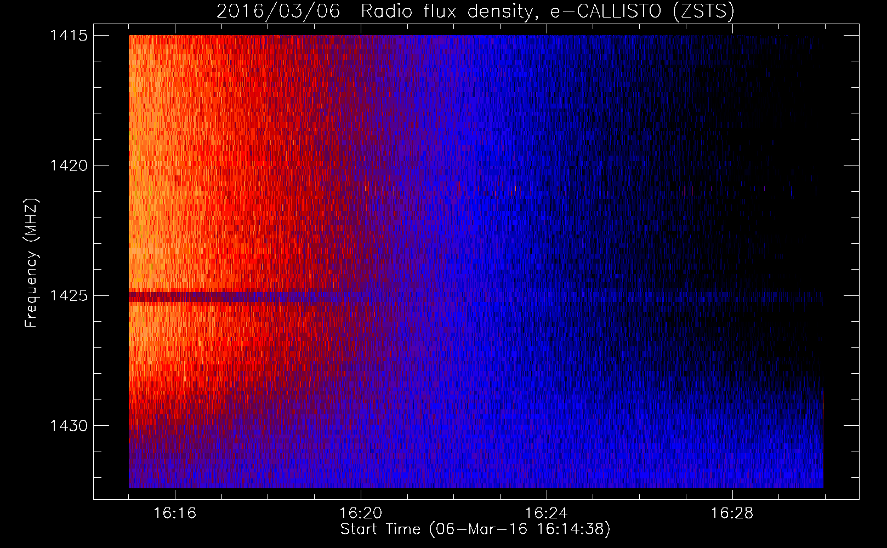
Task: Click the 16:20 time axis label
Action: pyautogui.click(x=361, y=513)
